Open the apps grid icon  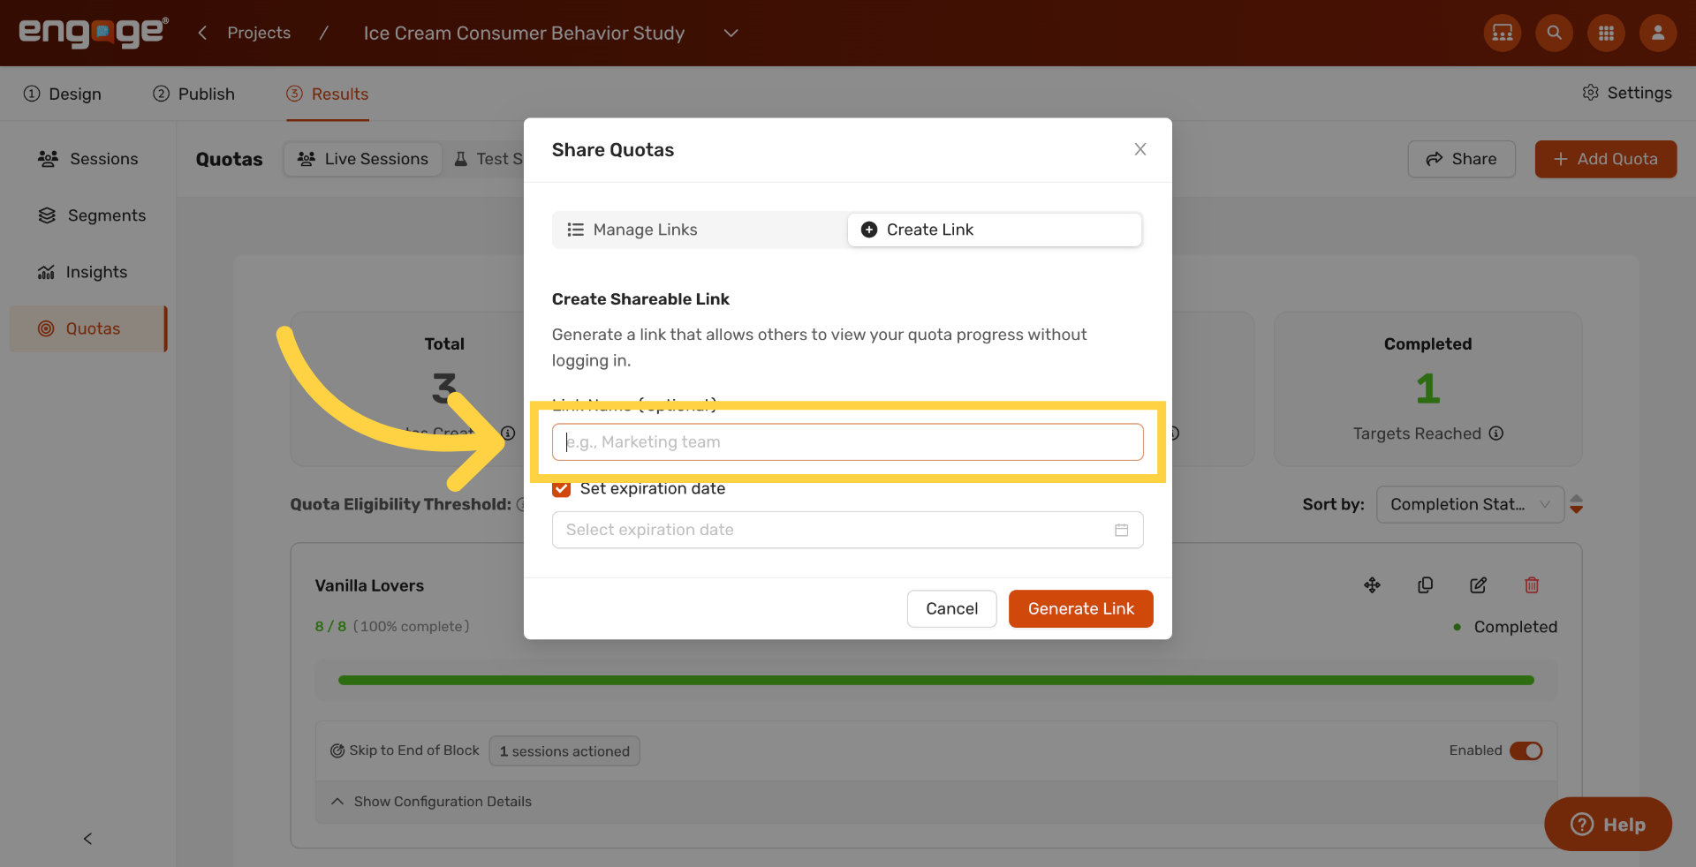(x=1607, y=33)
